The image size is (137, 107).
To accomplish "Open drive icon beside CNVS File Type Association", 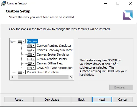I will click(31, 68).
